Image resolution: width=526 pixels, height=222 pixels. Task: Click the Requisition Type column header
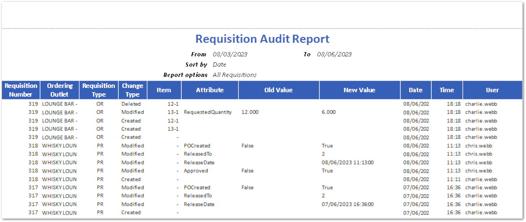coord(98,90)
